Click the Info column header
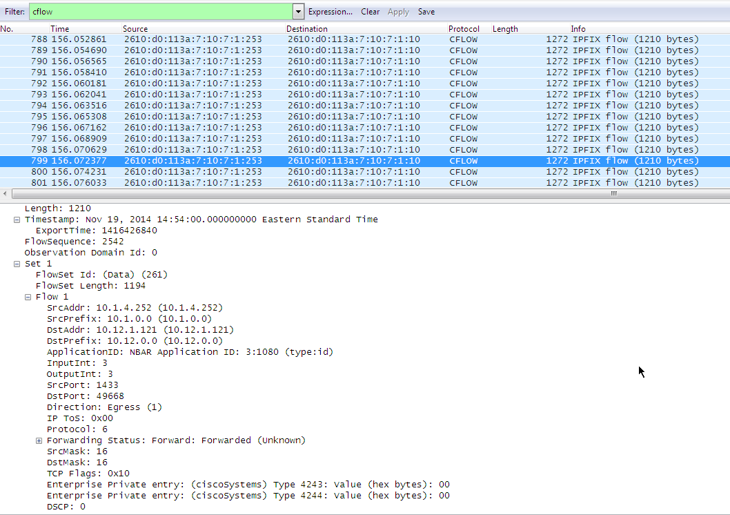The image size is (730, 515). tap(578, 29)
